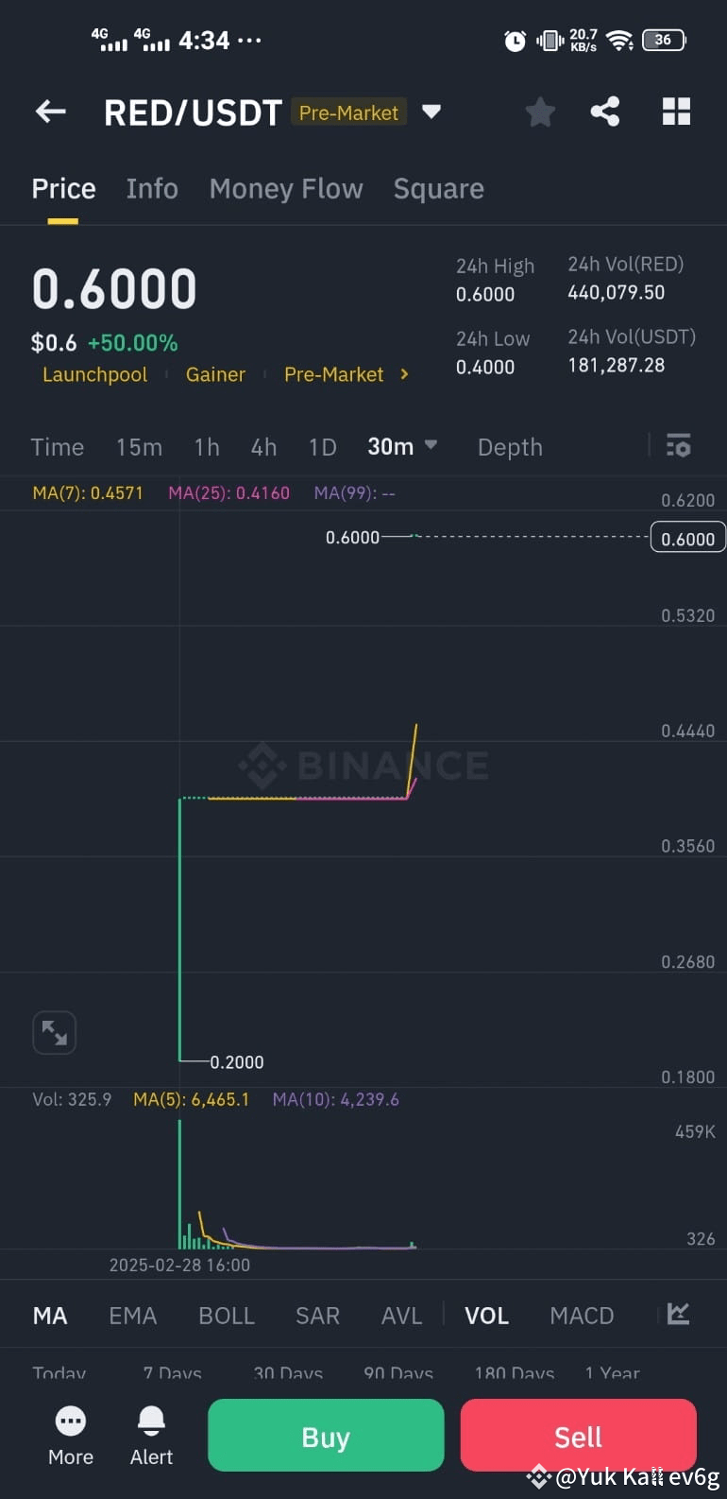727x1499 pixels.
Task: Open the 30m timeframe dropdown
Action: (x=403, y=446)
